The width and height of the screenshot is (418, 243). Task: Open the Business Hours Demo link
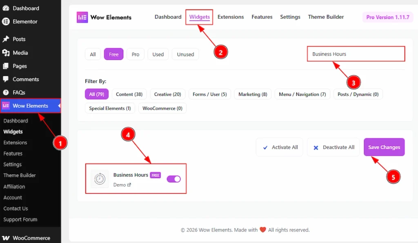(x=122, y=185)
